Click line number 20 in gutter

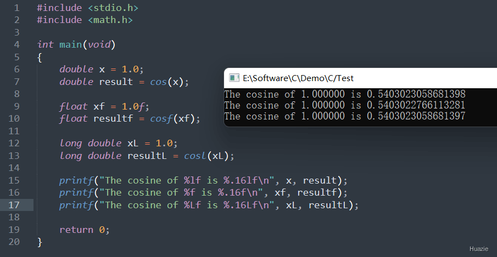[14, 242]
